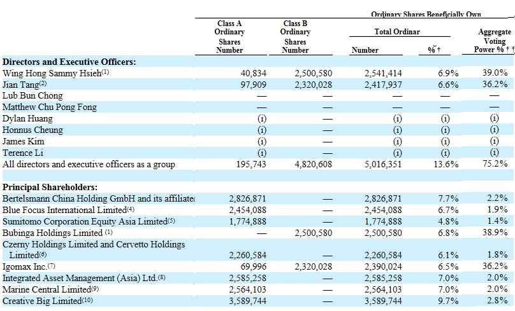Select group Class A total 195,743
Viewport: 515px width, 311px height.
[251, 165]
